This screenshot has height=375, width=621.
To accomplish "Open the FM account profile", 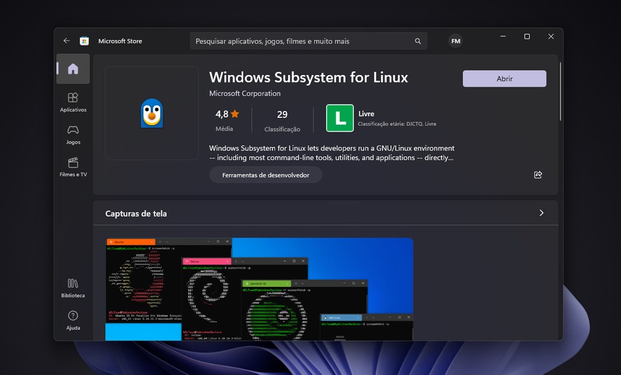I will (x=455, y=41).
